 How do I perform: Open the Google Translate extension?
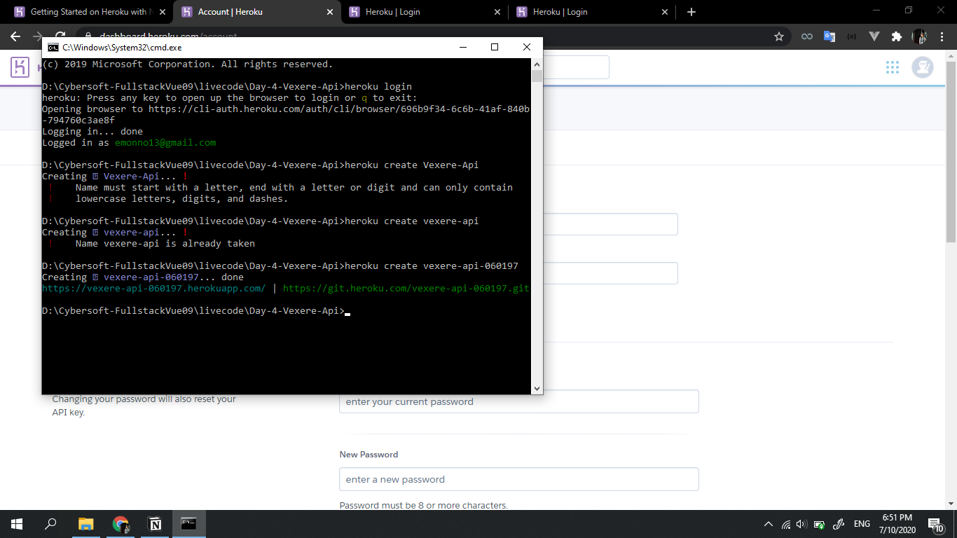coord(828,36)
